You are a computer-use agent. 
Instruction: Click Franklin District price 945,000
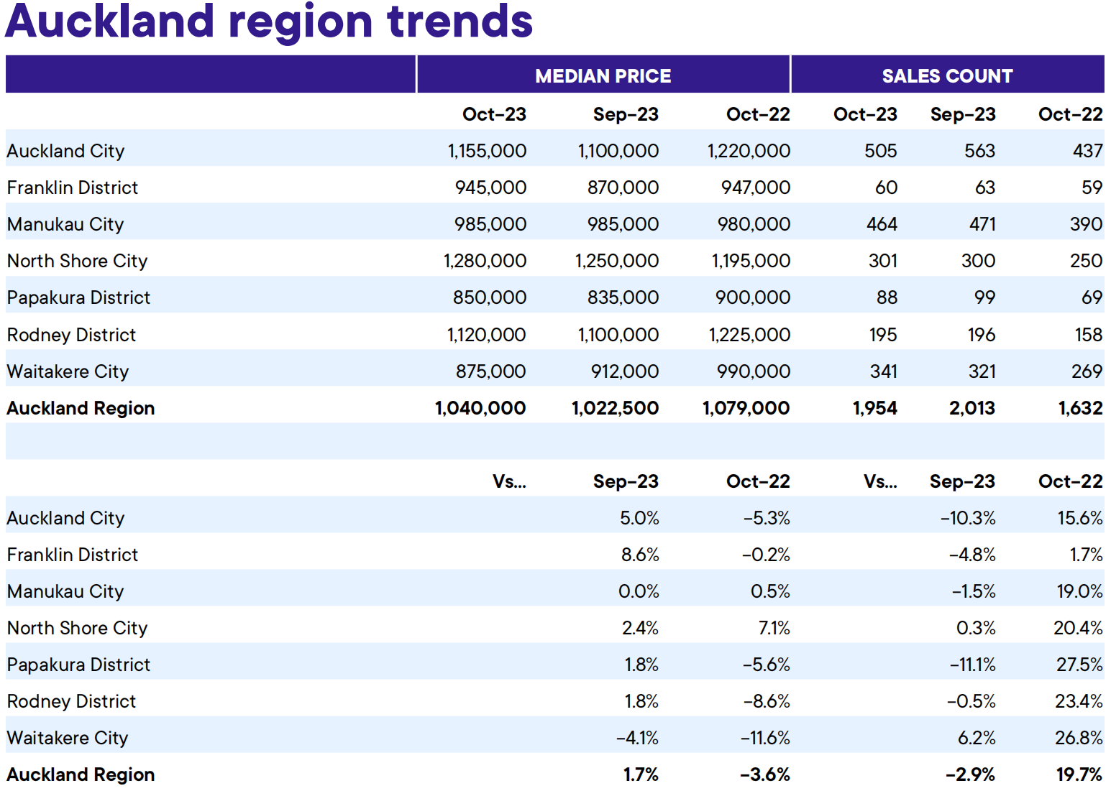[490, 188]
